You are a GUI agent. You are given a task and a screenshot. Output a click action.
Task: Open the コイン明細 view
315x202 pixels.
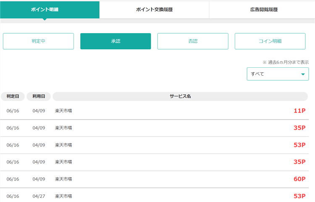coord(270,41)
